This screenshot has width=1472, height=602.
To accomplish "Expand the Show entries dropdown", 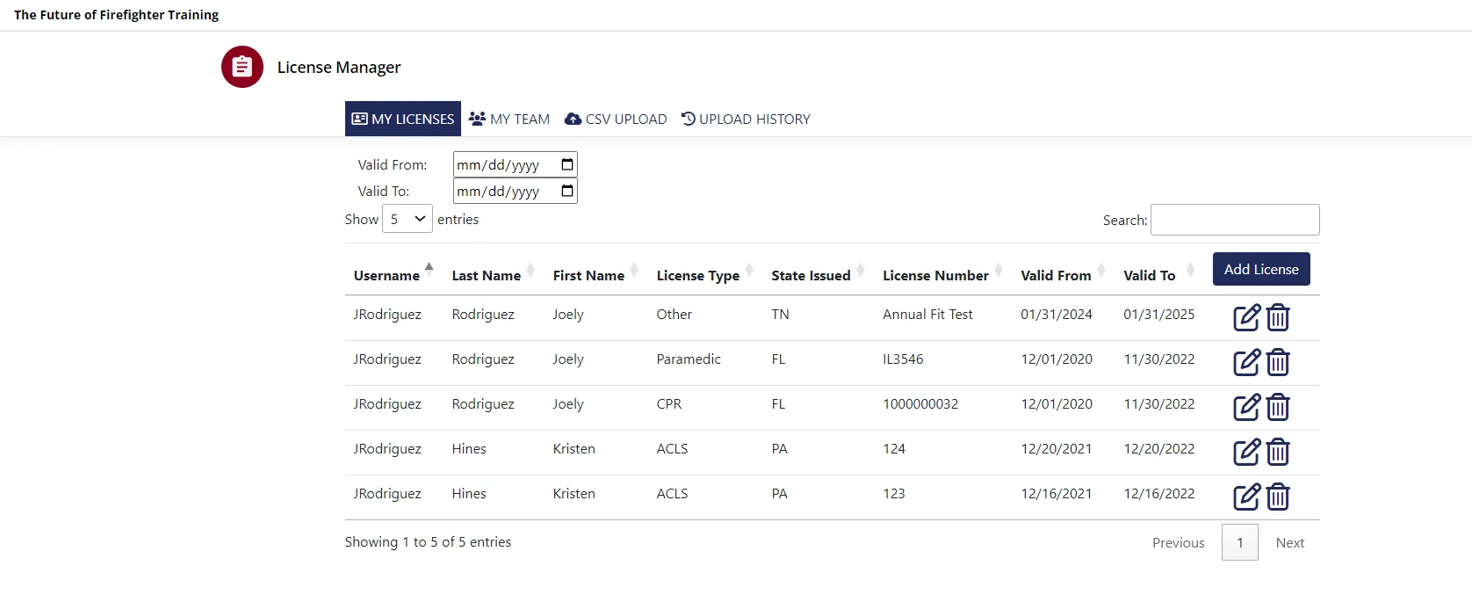I will pos(408,219).
